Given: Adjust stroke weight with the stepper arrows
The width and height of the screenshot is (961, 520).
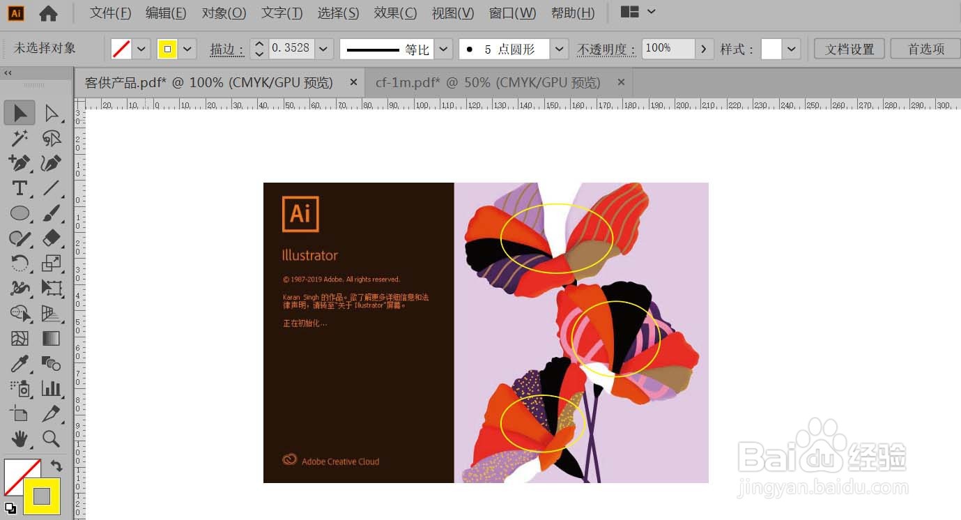Looking at the screenshot, I should click(259, 49).
